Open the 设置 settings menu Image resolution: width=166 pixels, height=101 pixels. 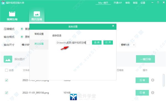143,3
